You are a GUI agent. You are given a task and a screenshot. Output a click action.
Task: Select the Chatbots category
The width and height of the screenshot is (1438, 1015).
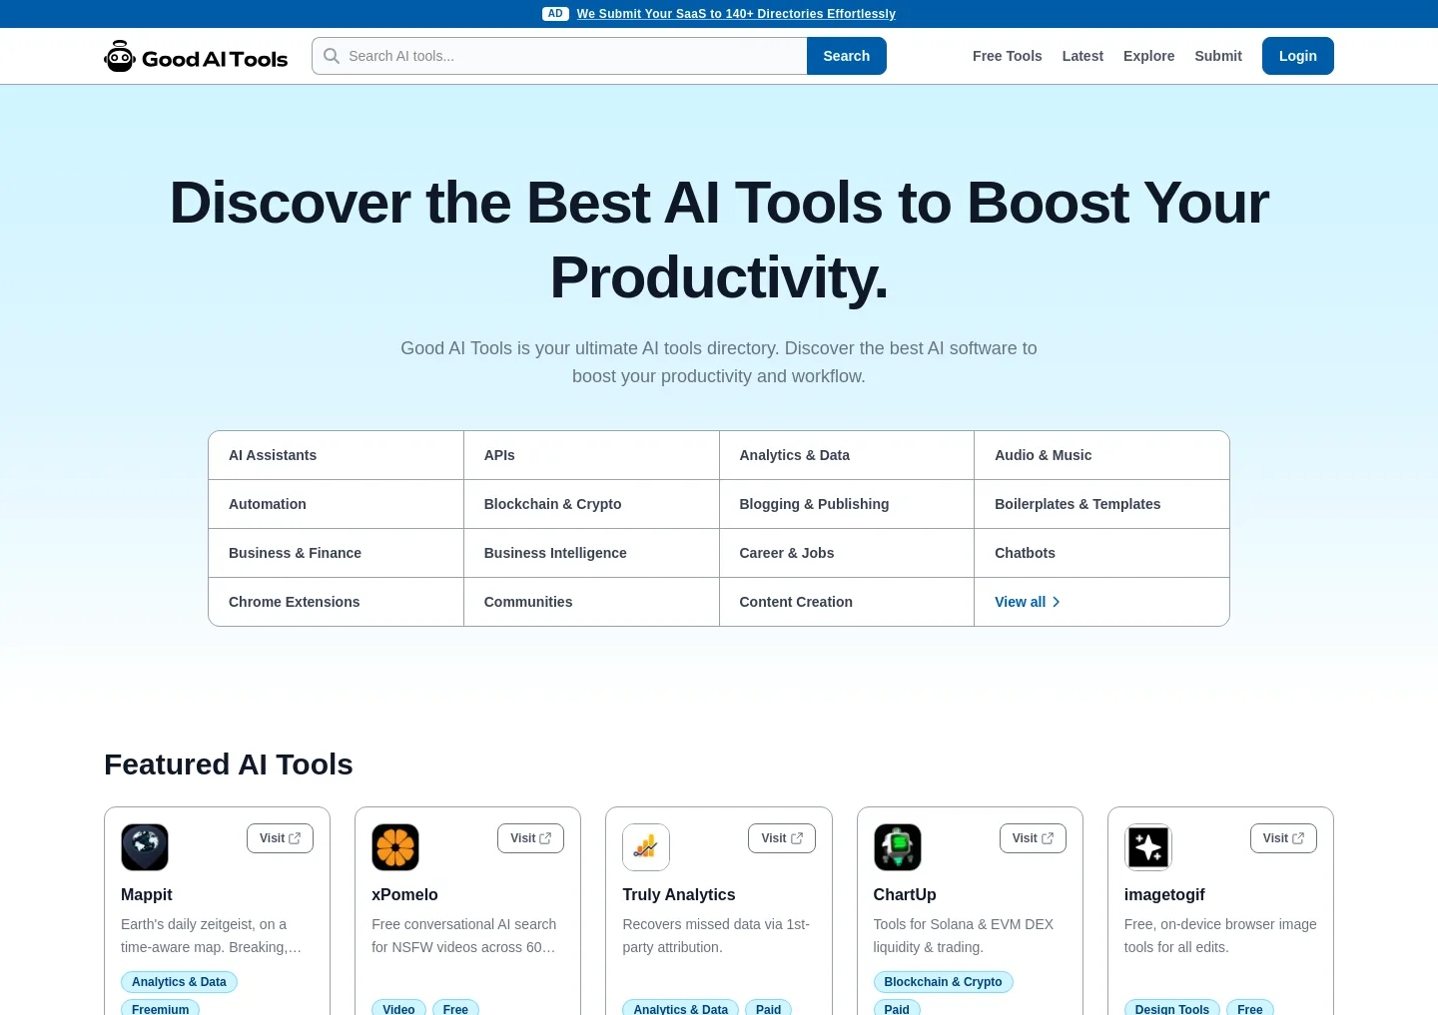click(1101, 553)
